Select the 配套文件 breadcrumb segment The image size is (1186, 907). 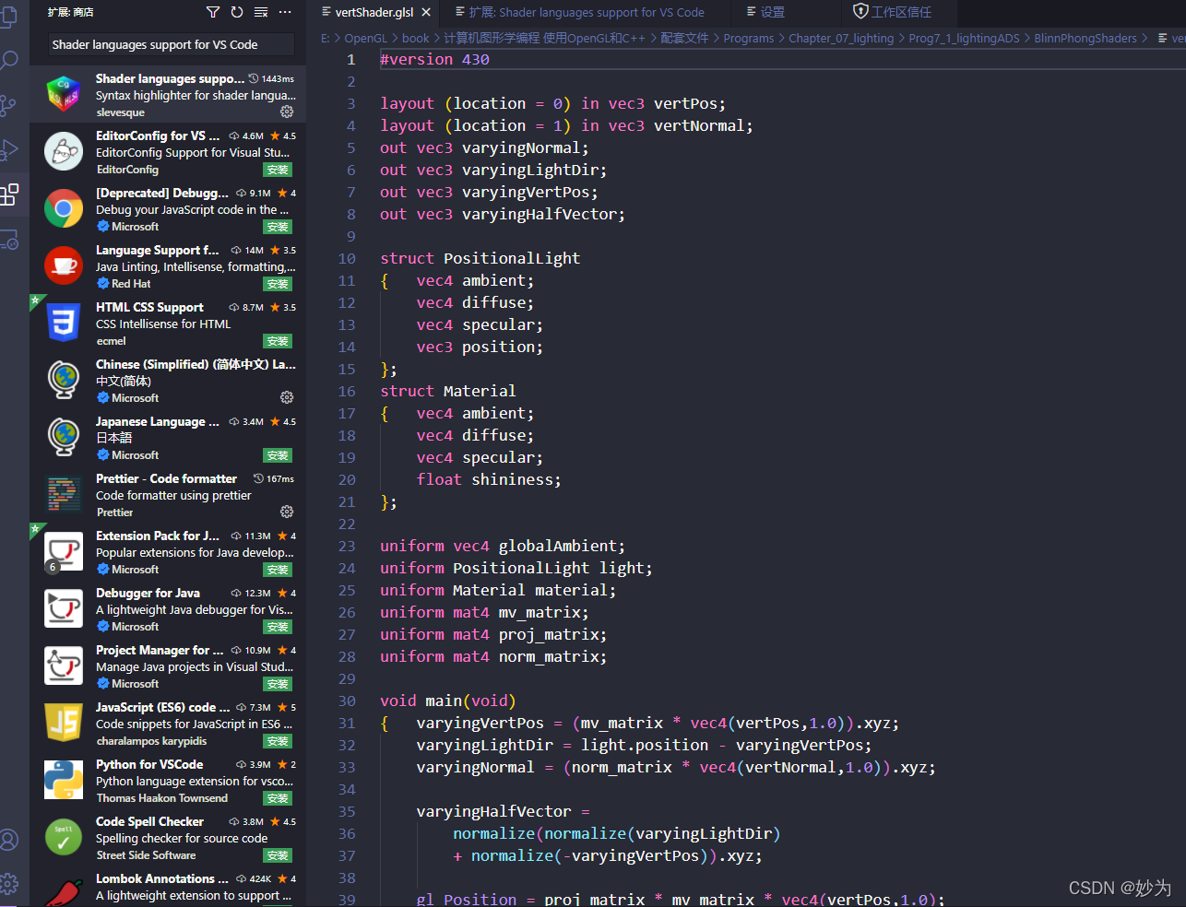(x=684, y=38)
